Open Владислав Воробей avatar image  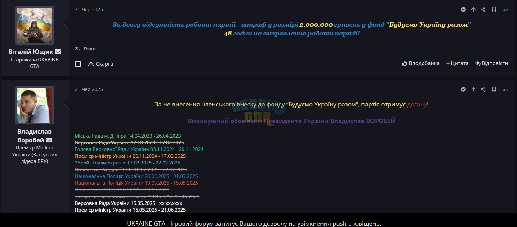coord(35,105)
